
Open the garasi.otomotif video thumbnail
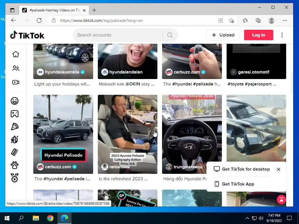click(256, 61)
